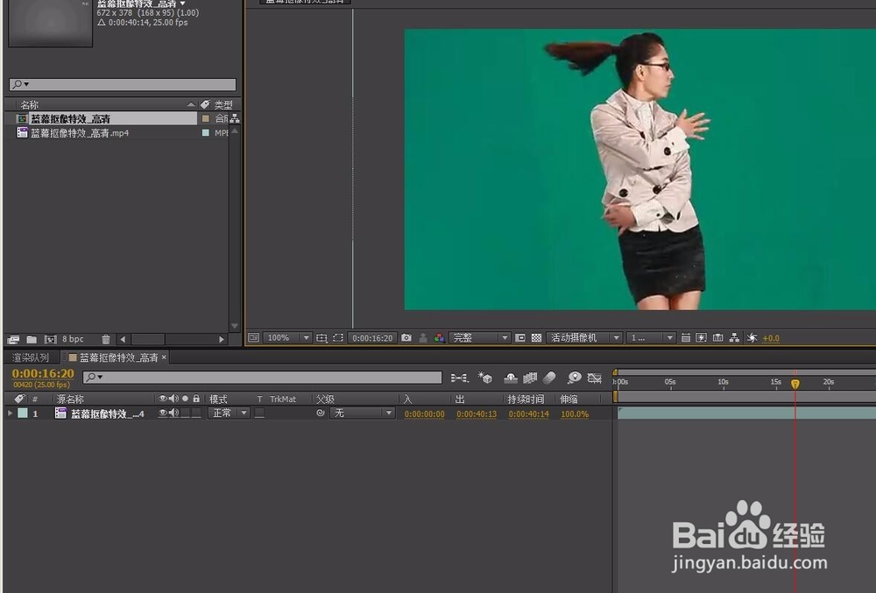The width and height of the screenshot is (876, 593).
Task: Open the 无 parent dropdown
Action: click(x=362, y=413)
